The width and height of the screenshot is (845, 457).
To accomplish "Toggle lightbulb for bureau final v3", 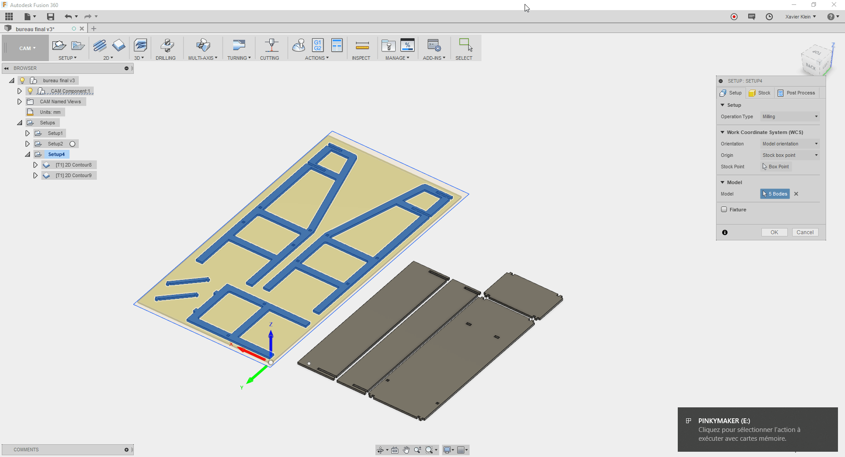I will [22, 80].
